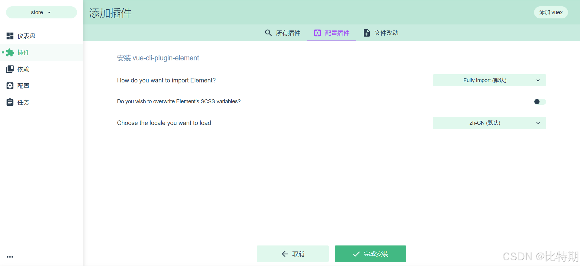This screenshot has width=580, height=266.
Task: Click the purple configure plugin icon
Action: click(x=317, y=33)
